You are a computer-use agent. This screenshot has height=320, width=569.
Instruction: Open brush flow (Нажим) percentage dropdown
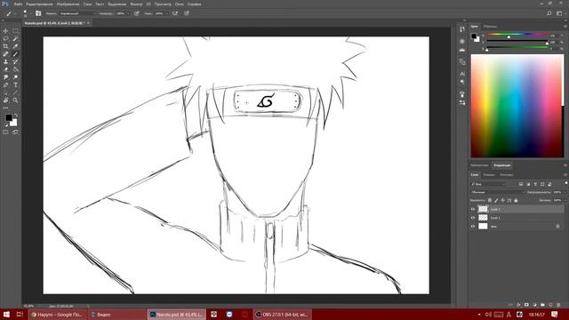click(x=166, y=13)
